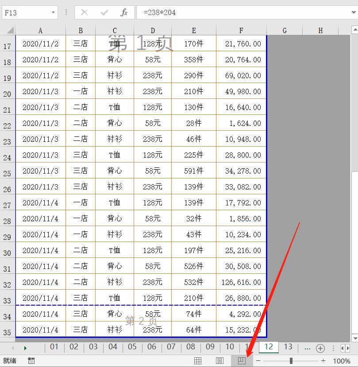Image resolution: width=358 pixels, height=367 pixels.
Task: Select row 17 header
Action: [7, 43]
